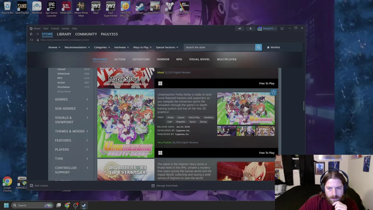Expand the SUB-GENRES filter section
373x210 pixels.
72,108
